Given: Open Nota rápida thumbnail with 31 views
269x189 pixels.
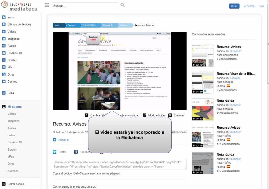Looking at the screenshot, I should coord(203,109).
